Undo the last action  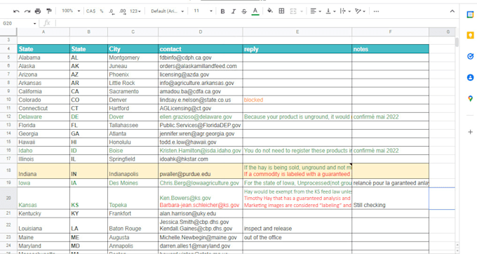coord(16,11)
